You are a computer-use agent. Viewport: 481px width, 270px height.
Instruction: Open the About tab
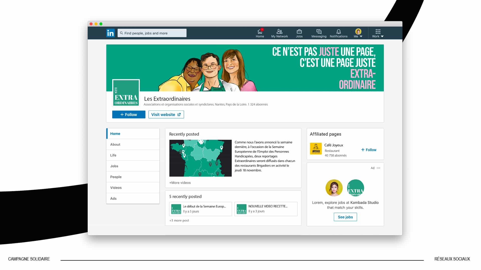click(133, 144)
